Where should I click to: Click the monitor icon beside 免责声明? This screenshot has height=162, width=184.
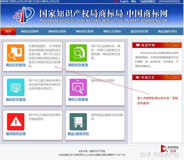coord(138,45)
